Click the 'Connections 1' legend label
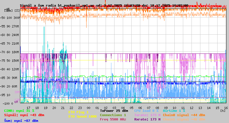 point(113,115)
